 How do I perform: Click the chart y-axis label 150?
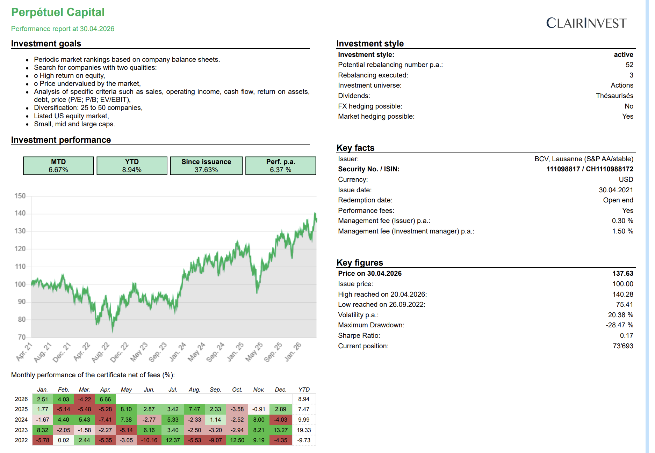pyautogui.click(x=20, y=196)
